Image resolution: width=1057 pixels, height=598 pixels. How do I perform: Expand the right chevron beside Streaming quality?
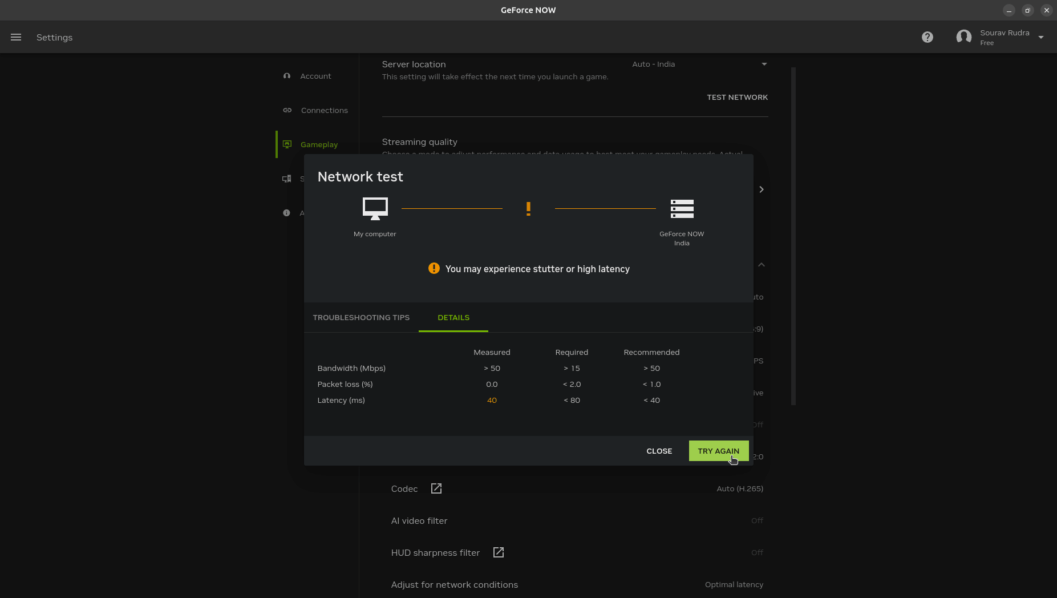(762, 189)
